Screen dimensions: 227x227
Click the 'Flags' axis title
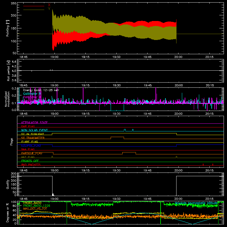coord(11,142)
